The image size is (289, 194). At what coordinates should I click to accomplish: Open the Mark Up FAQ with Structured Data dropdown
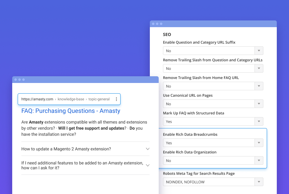click(x=259, y=122)
